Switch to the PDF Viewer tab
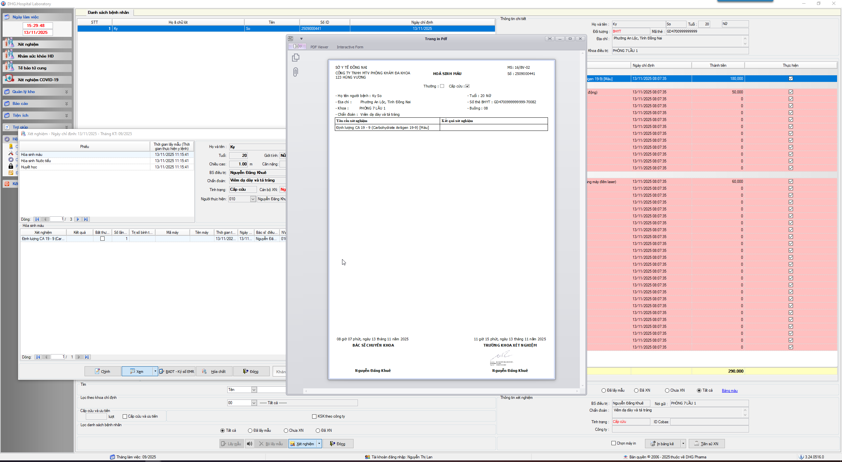Image resolution: width=842 pixels, height=462 pixels. 319,47
